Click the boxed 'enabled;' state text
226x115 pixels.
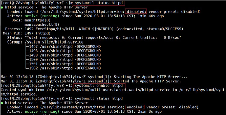(x=135, y=107)
